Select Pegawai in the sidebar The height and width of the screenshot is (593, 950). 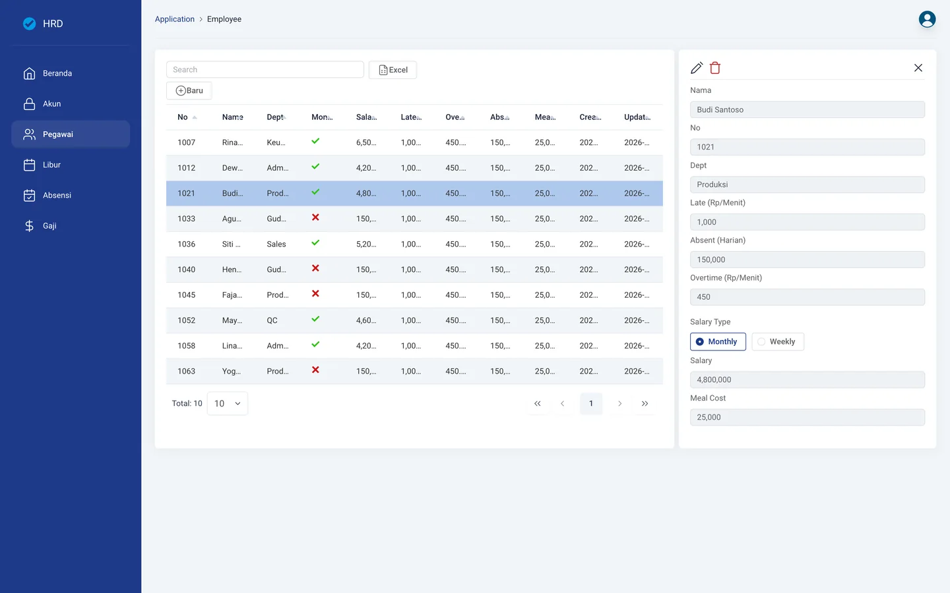(71, 134)
